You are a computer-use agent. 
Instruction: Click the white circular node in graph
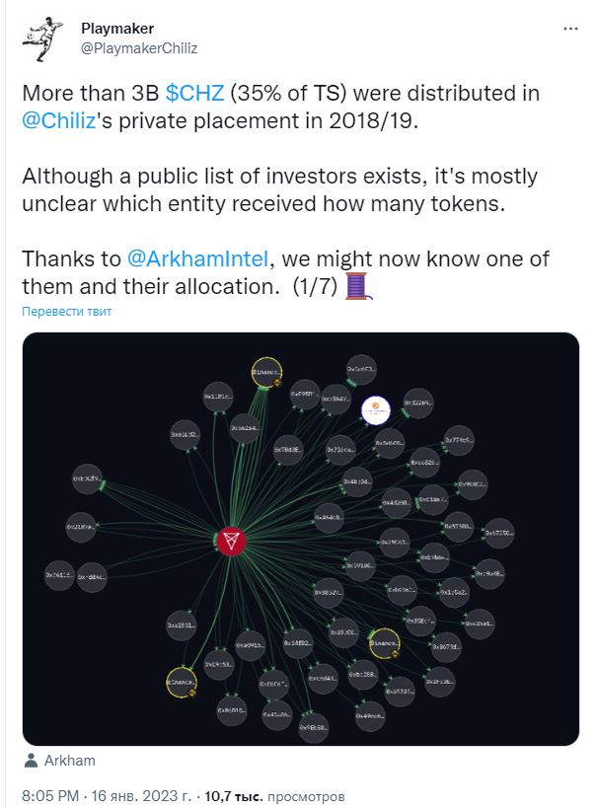376,410
